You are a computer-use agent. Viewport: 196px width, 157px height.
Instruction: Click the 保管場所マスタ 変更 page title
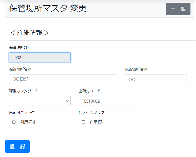click(48, 8)
